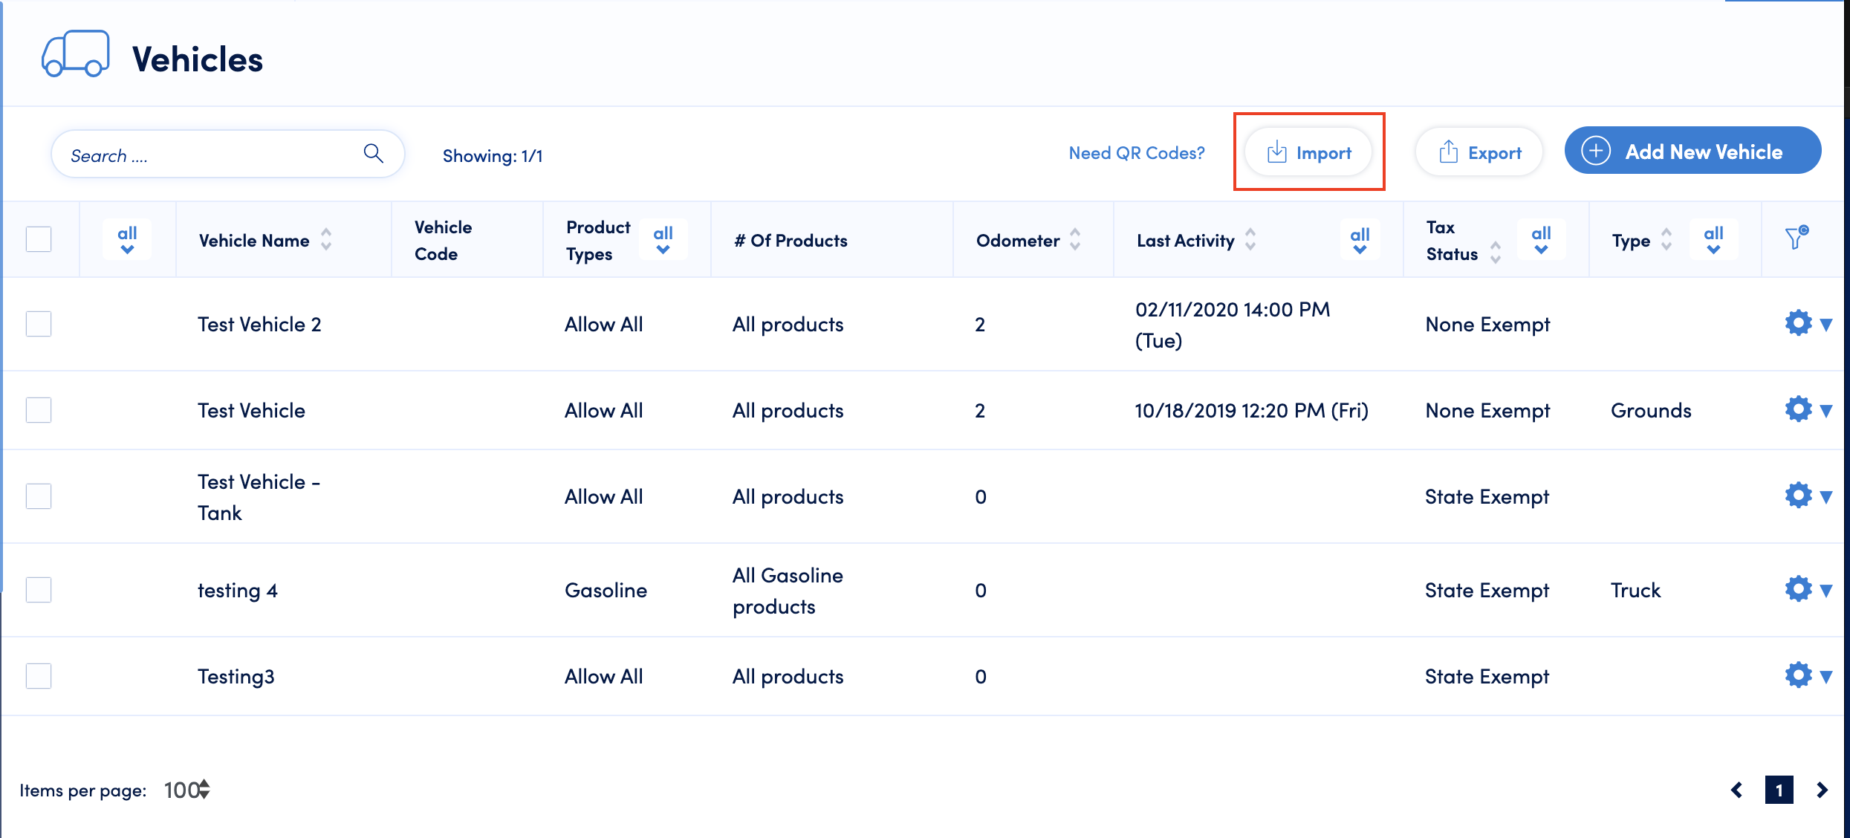1850x838 pixels.
Task: Open gear settings for testing 4
Action: [x=1798, y=589]
